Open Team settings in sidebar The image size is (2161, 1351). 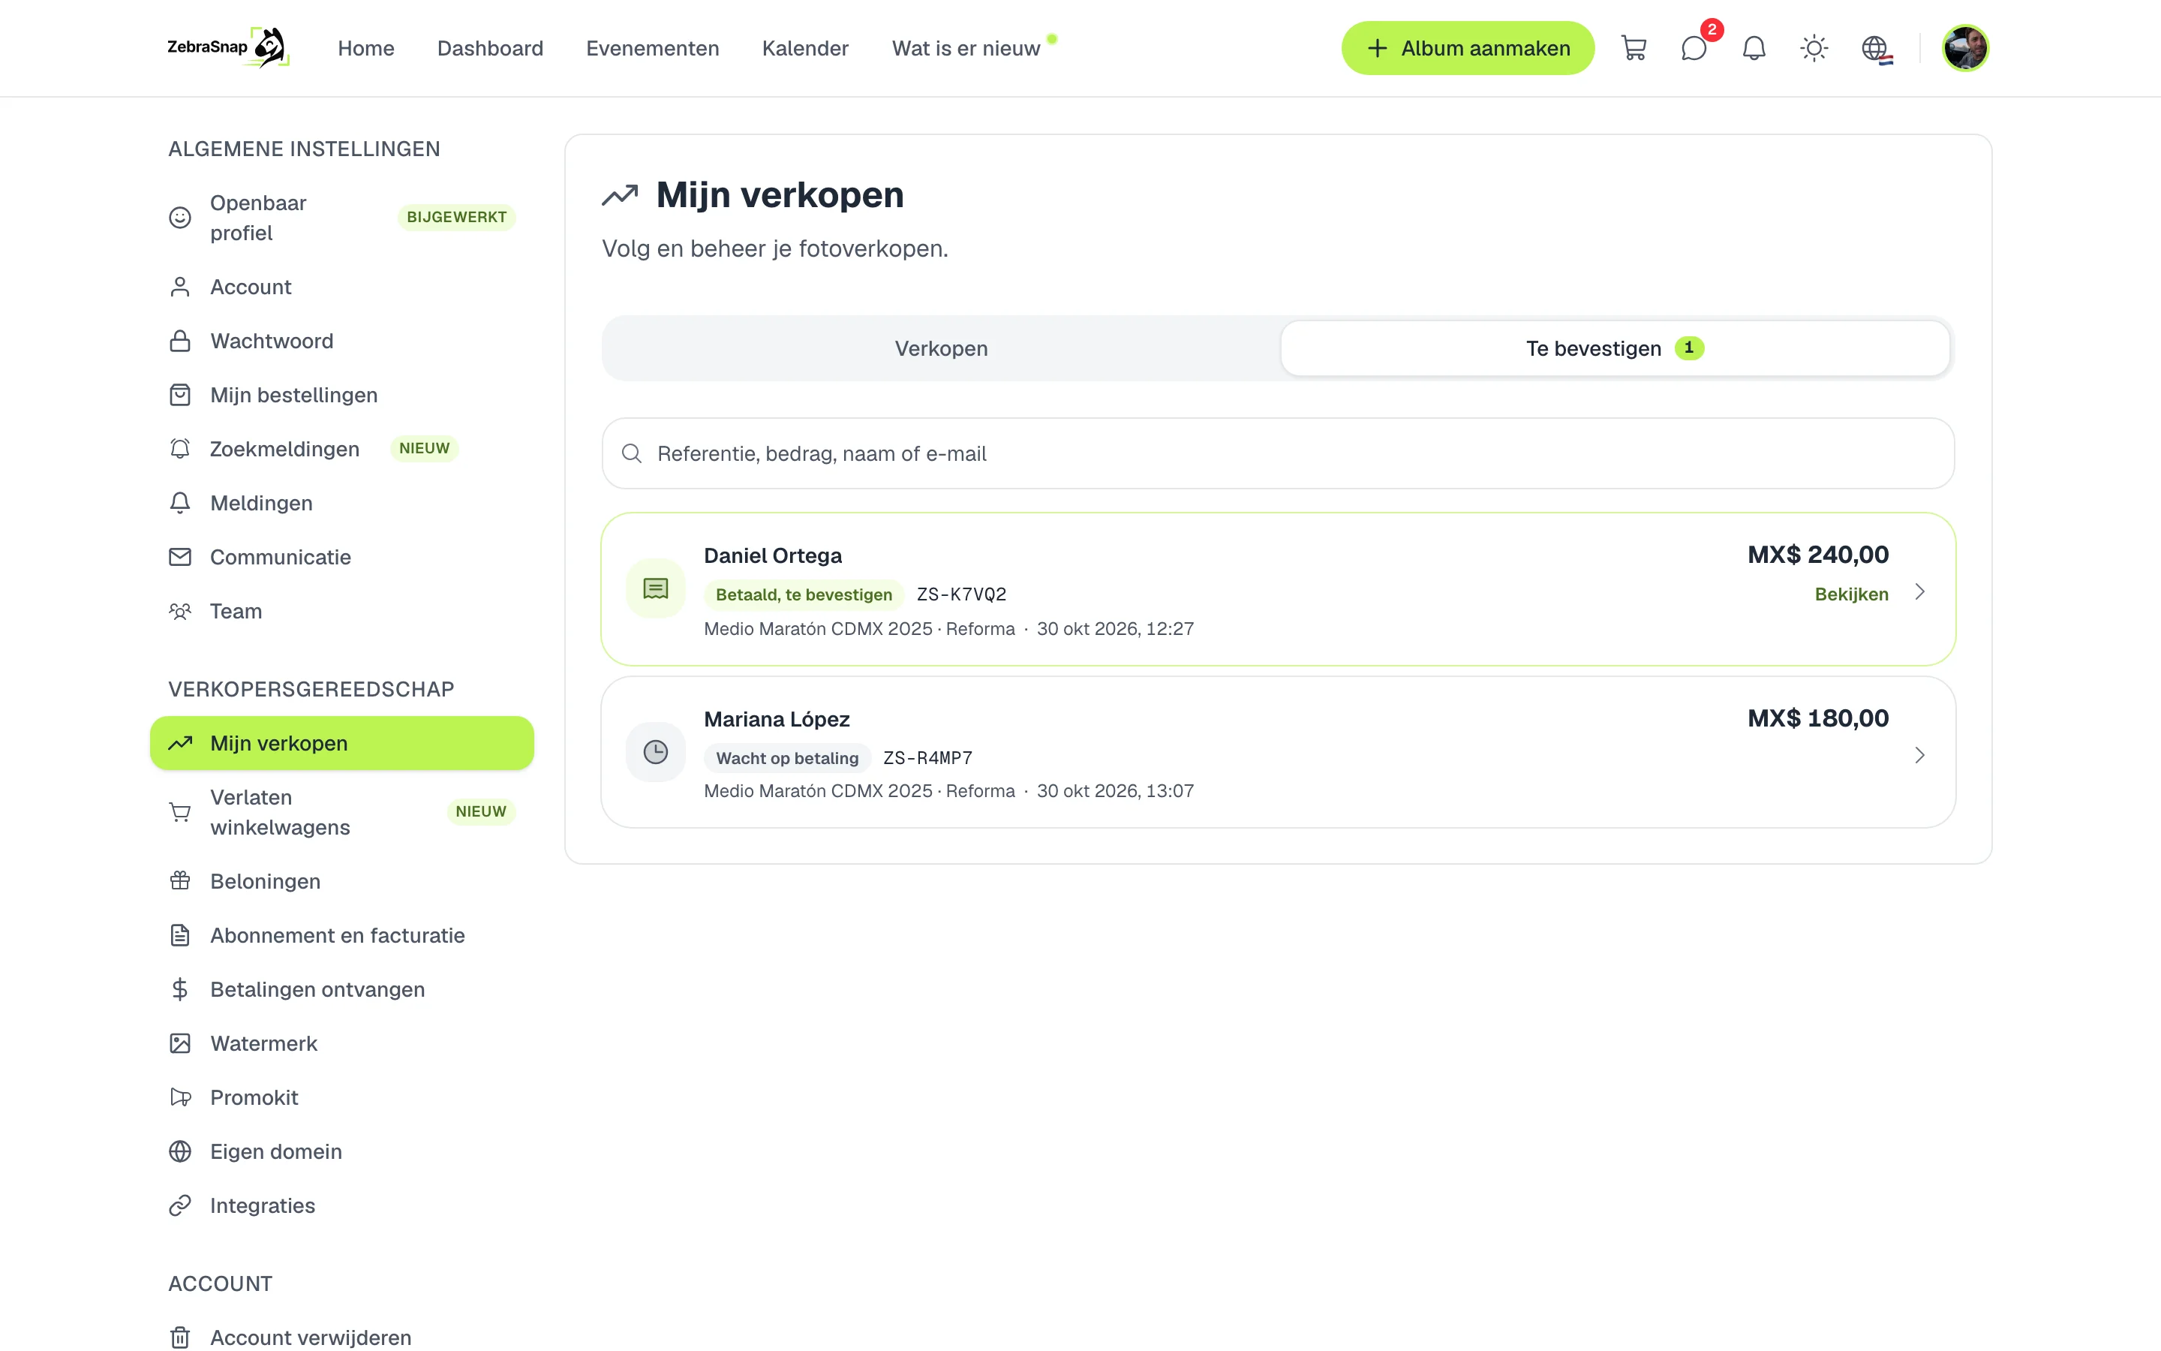pyautogui.click(x=342, y=611)
